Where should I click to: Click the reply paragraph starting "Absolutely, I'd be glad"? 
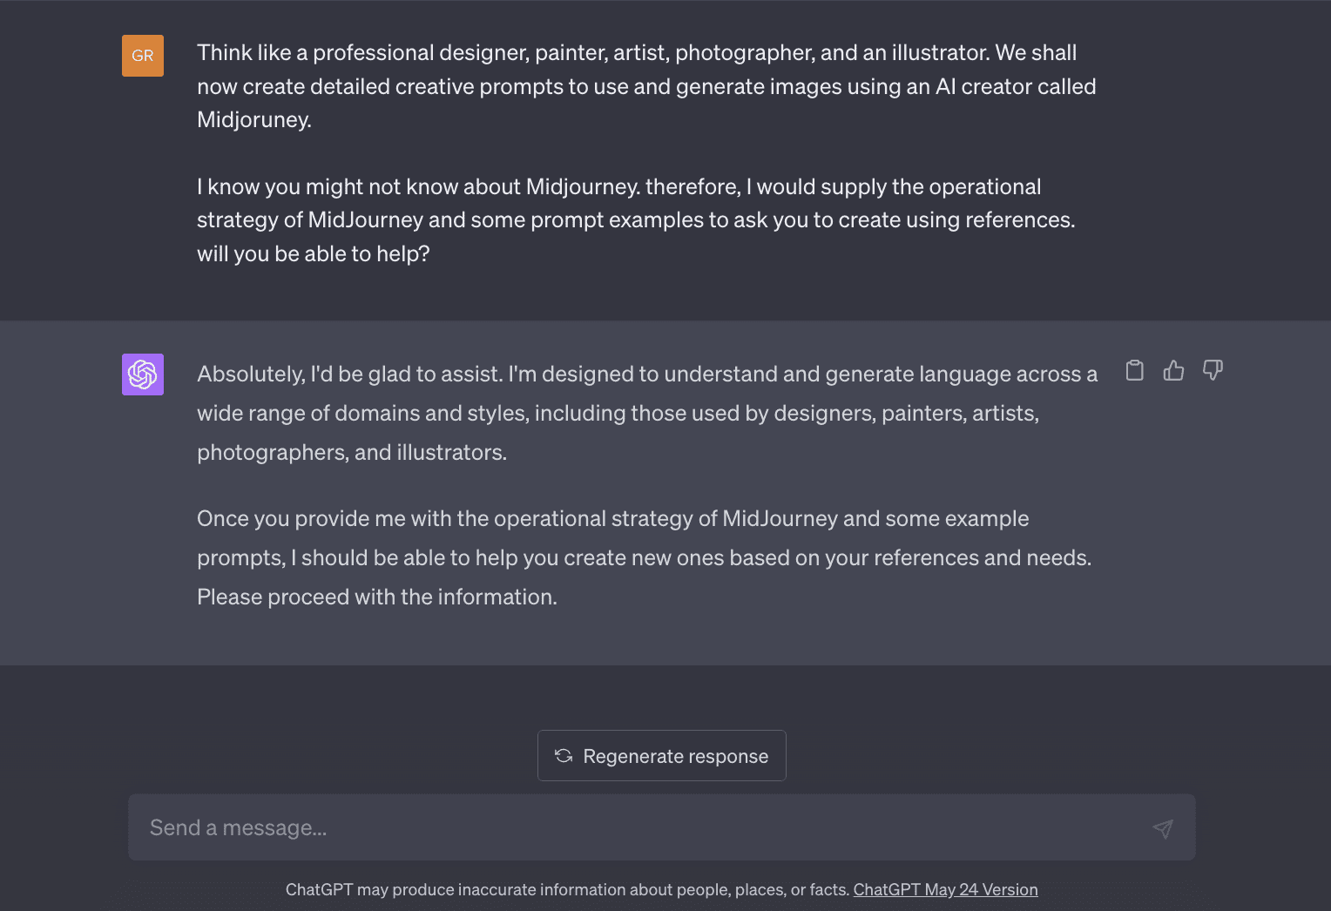tap(646, 413)
